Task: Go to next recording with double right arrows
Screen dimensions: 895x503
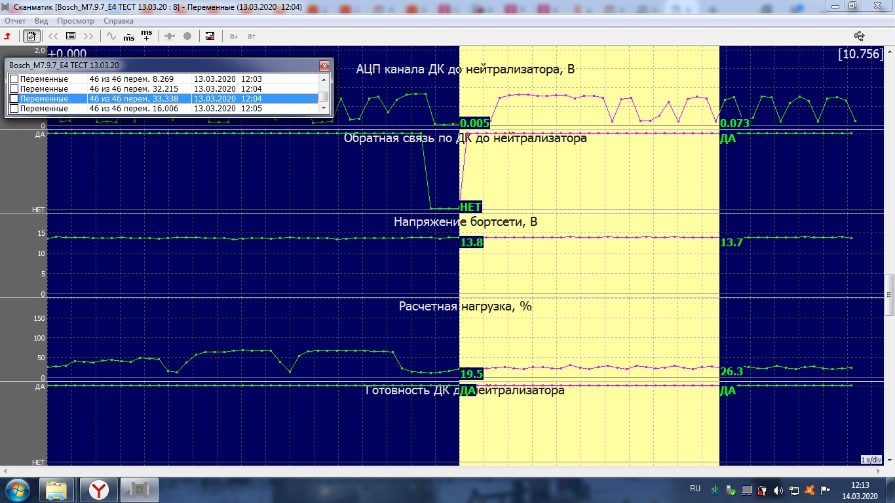Action: tap(88, 36)
